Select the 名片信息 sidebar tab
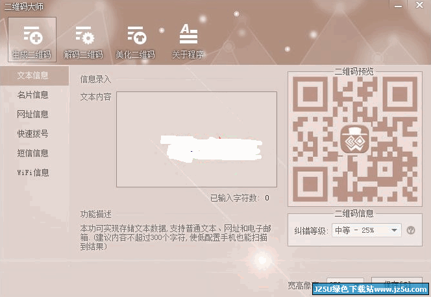Image resolution: width=431 pixels, height=297 pixels. (34, 95)
